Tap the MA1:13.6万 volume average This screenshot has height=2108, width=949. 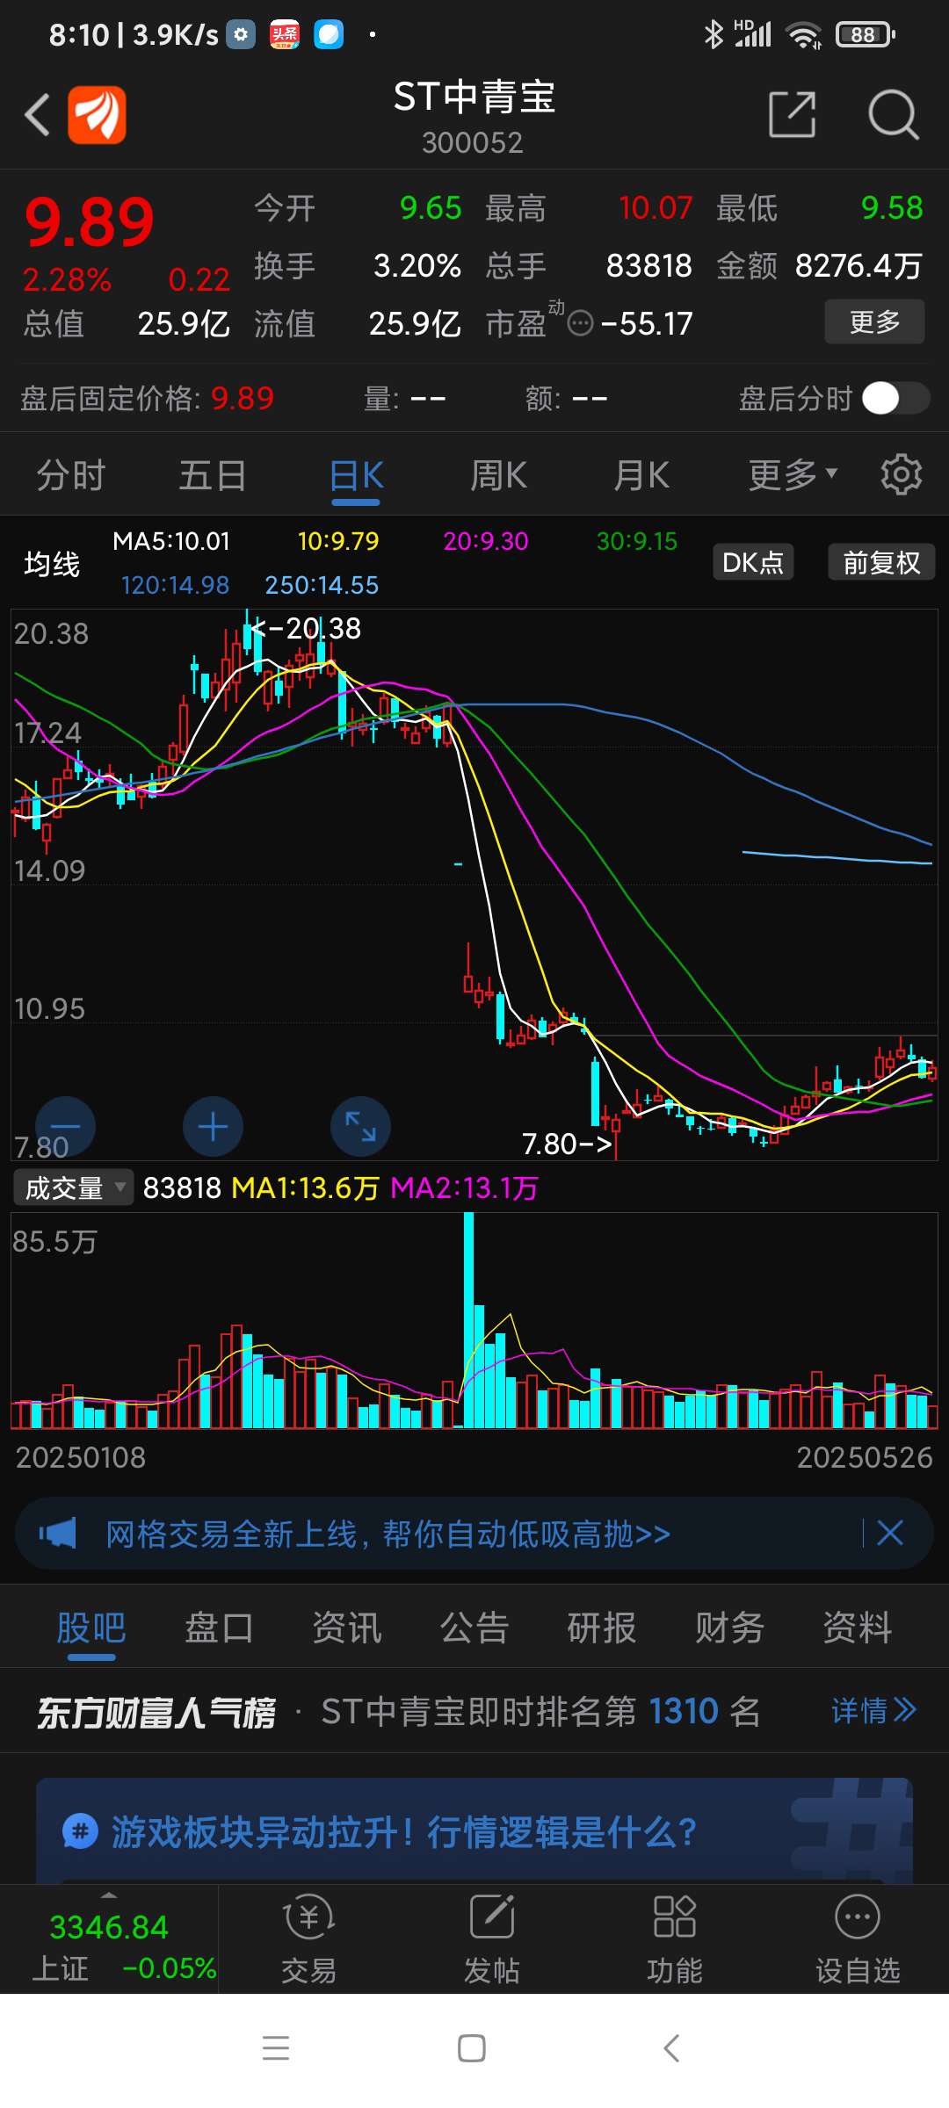305,1188
